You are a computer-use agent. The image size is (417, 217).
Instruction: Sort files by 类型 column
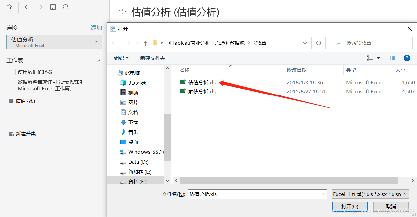(x=351, y=70)
